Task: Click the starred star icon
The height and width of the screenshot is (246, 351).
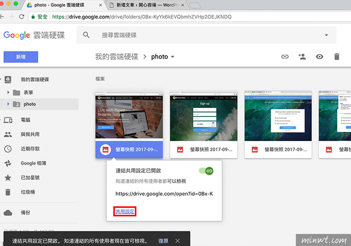Action: [8, 178]
